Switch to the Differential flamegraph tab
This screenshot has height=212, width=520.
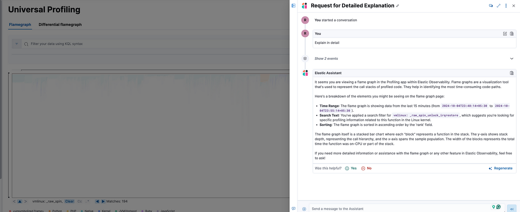pyautogui.click(x=60, y=25)
